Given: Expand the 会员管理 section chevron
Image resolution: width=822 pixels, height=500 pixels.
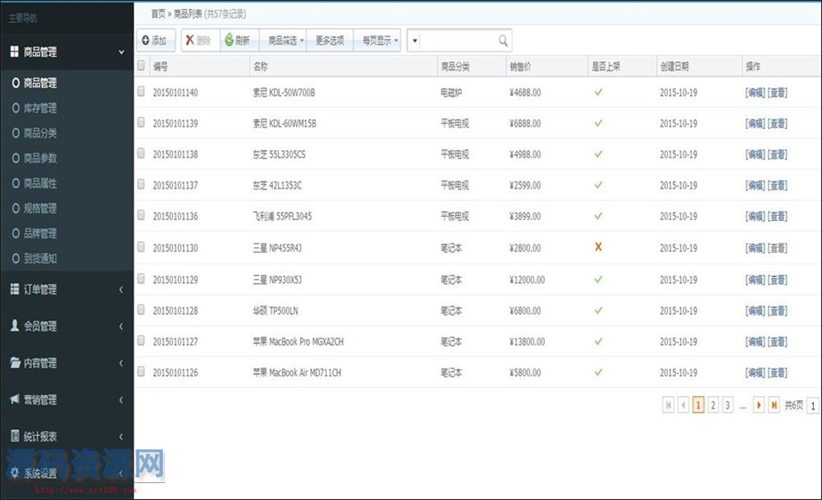Looking at the screenshot, I should coord(121,326).
